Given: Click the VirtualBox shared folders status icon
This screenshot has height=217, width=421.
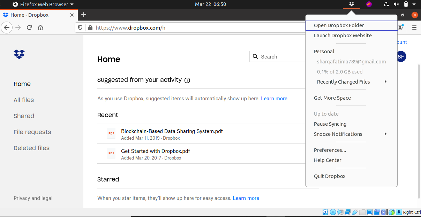Looking at the screenshot, I should coord(362,212).
